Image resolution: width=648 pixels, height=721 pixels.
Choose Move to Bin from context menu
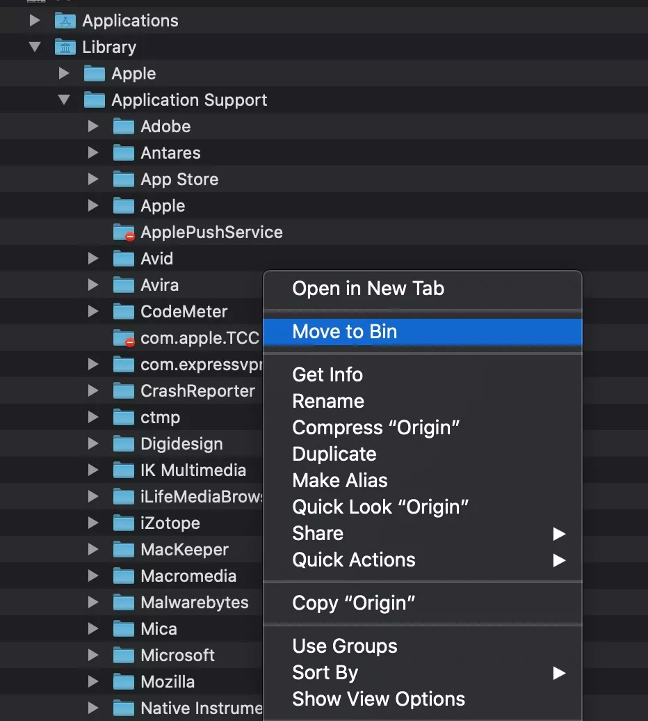345,332
